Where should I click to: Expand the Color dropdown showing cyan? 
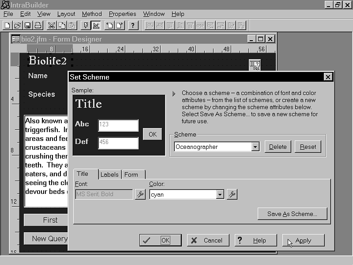(x=220, y=194)
